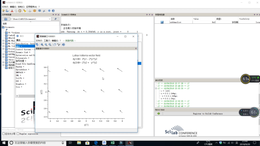Click the Clear console broom icon
The image size is (260, 146).
(25, 11)
